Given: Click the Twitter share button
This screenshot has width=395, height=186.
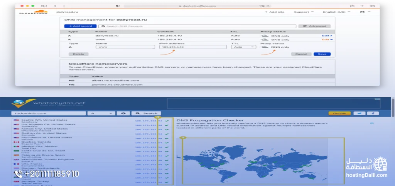Looking at the screenshot, I should click(359, 113).
